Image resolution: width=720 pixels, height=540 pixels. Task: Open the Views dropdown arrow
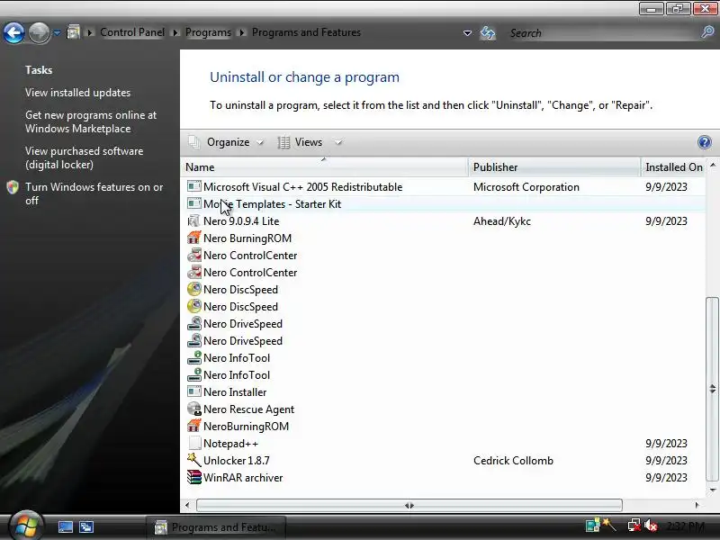click(338, 142)
